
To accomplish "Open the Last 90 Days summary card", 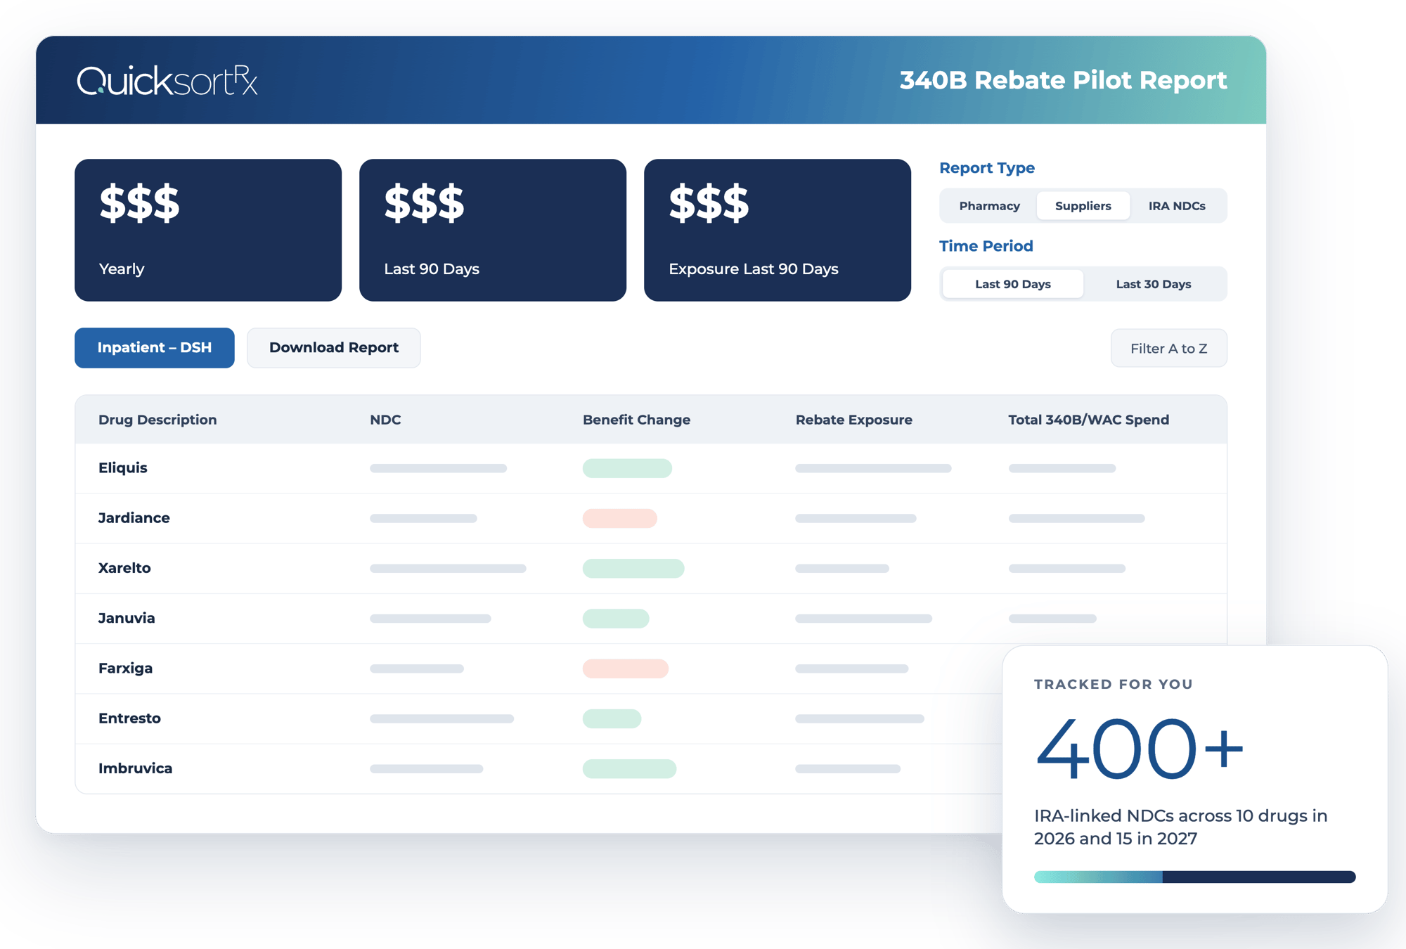I will click(x=493, y=231).
